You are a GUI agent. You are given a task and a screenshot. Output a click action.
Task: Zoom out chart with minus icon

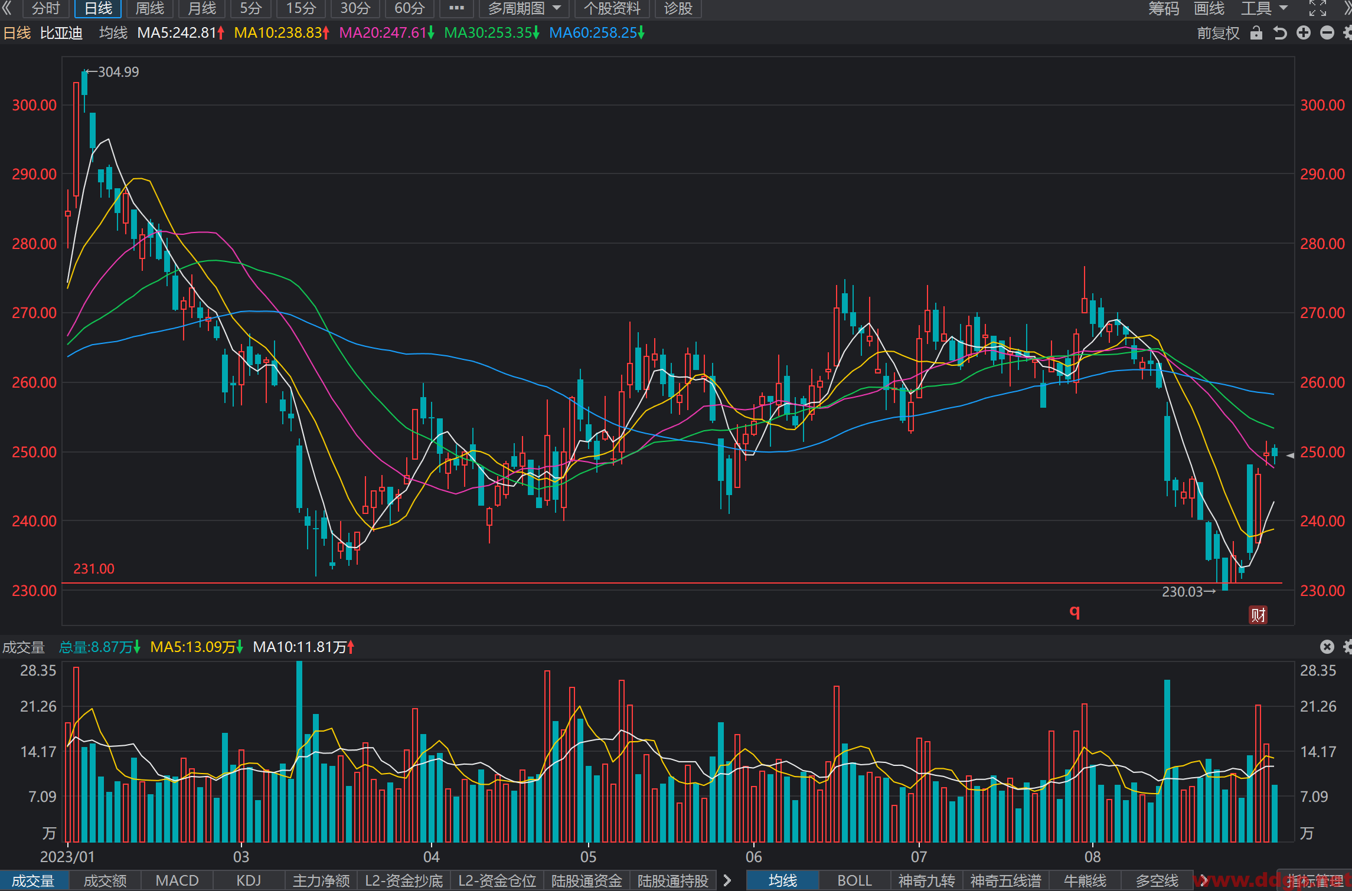tap(1327, 33)
